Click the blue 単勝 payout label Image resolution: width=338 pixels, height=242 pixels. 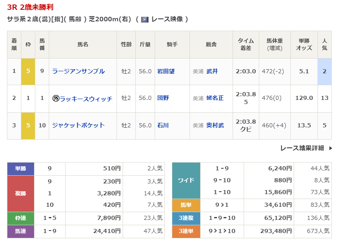[x=21, y=168]
